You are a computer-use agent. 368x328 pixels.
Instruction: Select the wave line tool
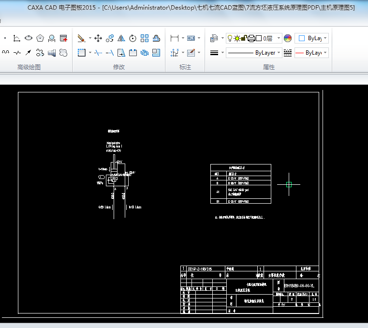(5, 52)
